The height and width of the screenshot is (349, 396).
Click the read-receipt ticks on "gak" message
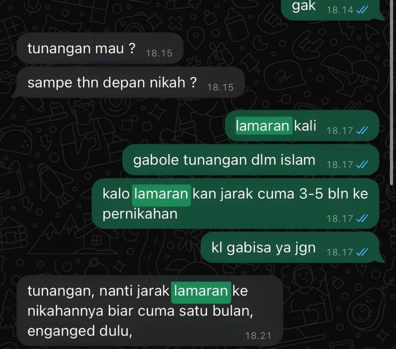[362, 10]
